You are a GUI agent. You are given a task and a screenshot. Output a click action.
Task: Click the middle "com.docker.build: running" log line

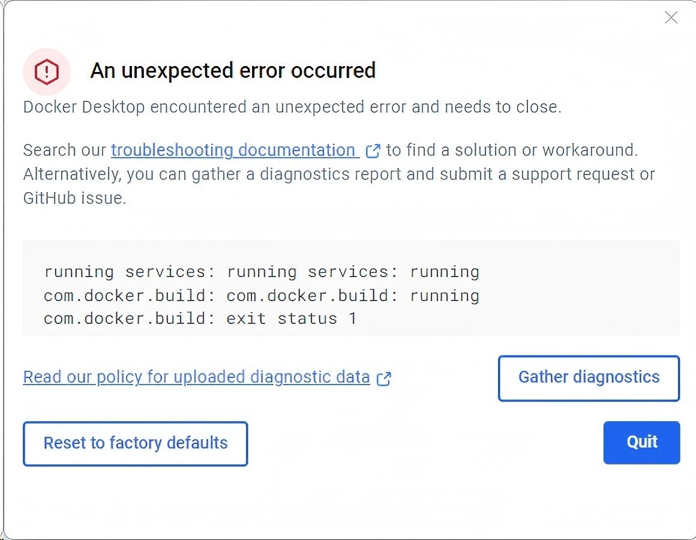coord(261,296)
